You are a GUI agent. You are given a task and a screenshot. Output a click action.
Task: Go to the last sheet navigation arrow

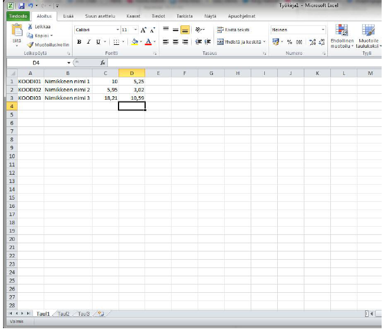(x=29, y=313)
